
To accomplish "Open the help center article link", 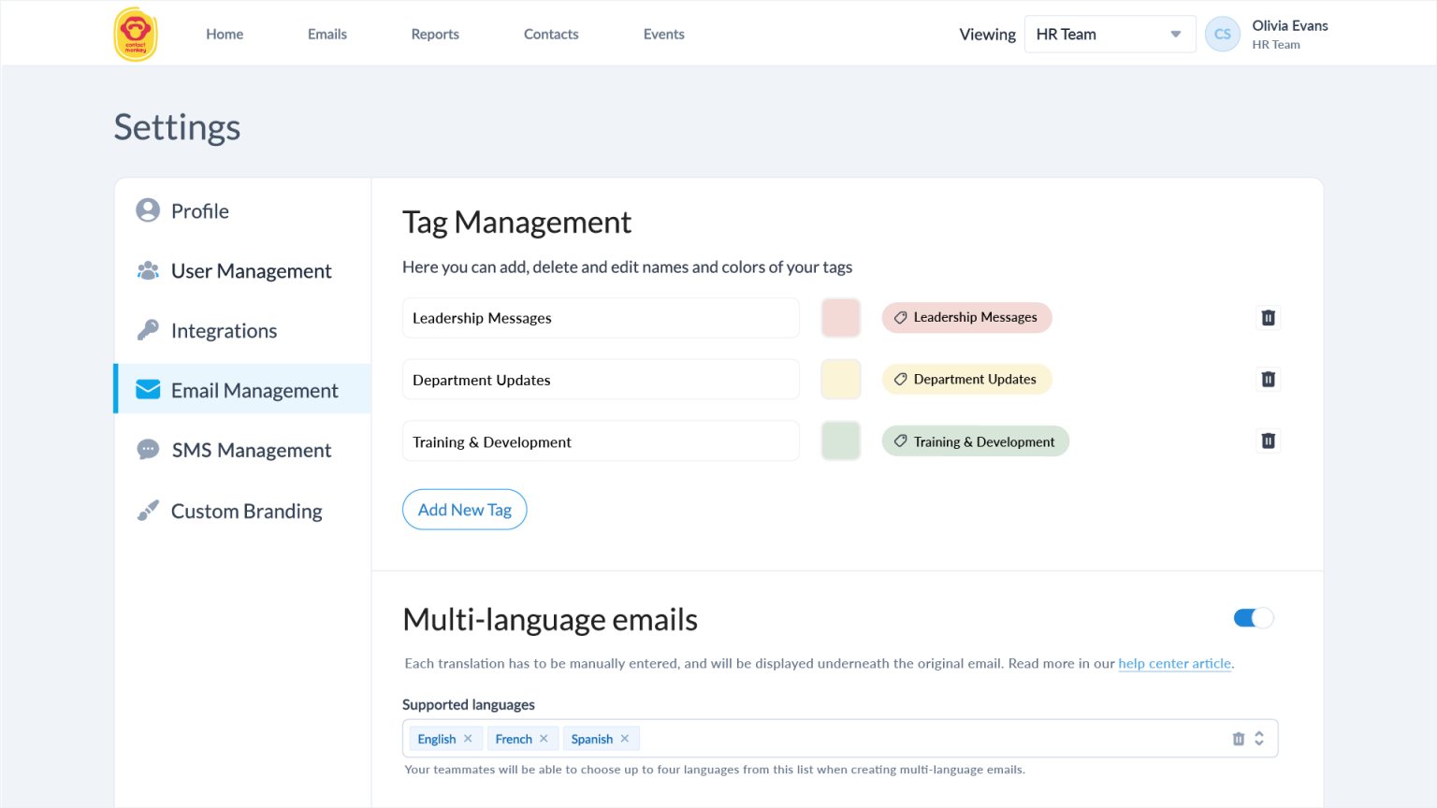I will point(1175,663).
